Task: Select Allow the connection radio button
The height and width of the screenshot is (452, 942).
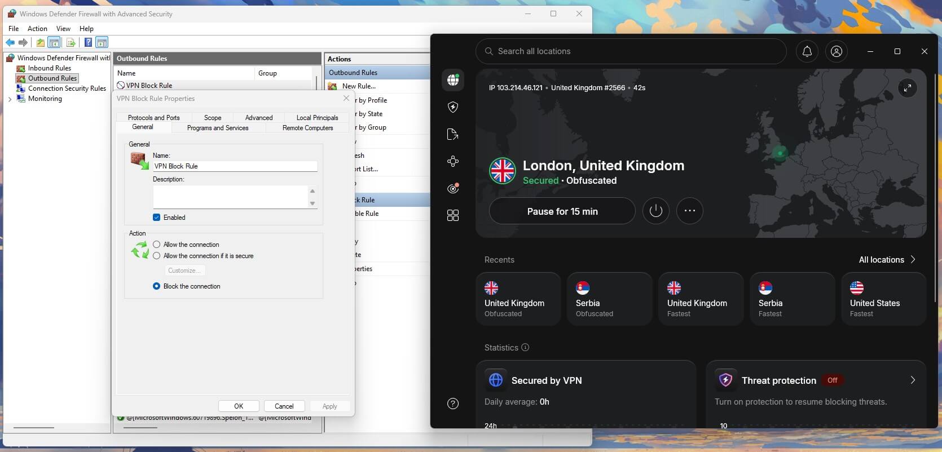Action: pyautogui.click(x=156, y=245)
